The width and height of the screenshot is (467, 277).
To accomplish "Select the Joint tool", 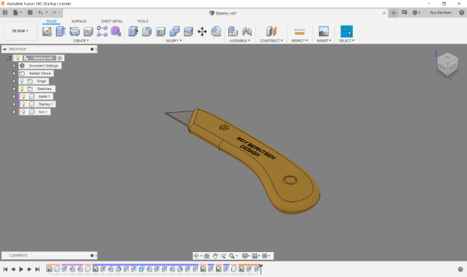I will pyautogui.click(x=247, y=31).
